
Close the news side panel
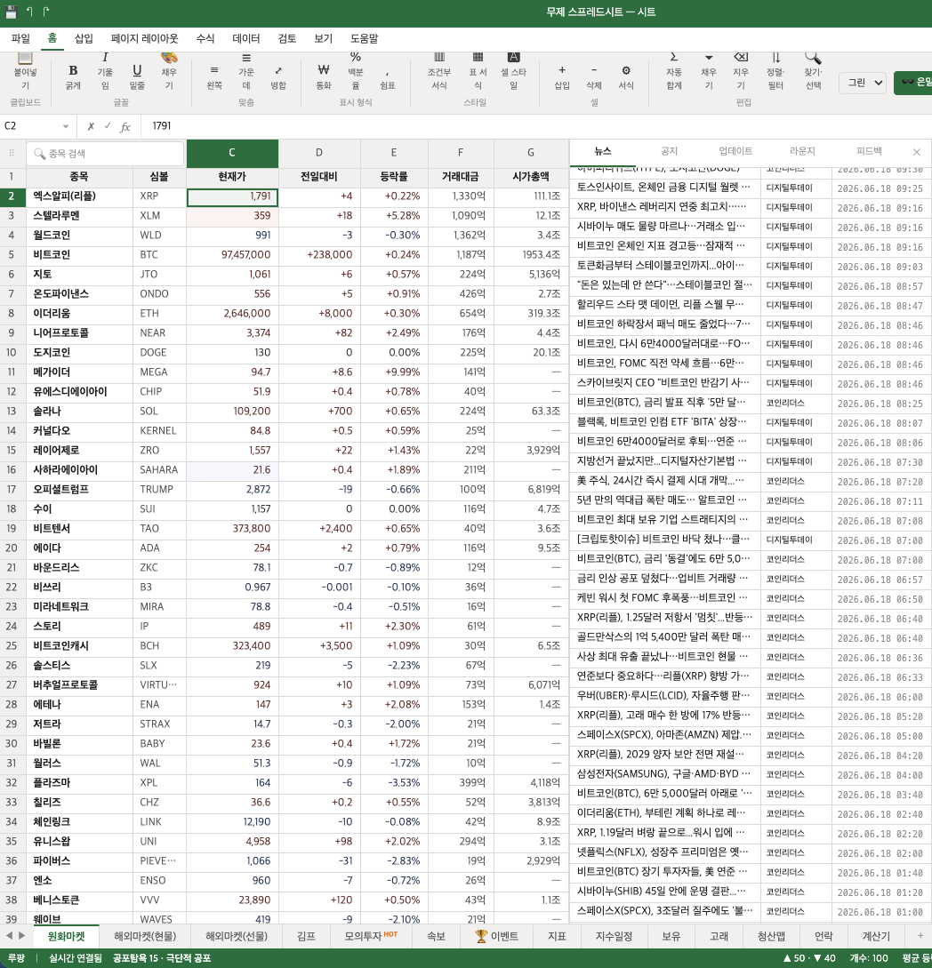[x=917, y=152]
